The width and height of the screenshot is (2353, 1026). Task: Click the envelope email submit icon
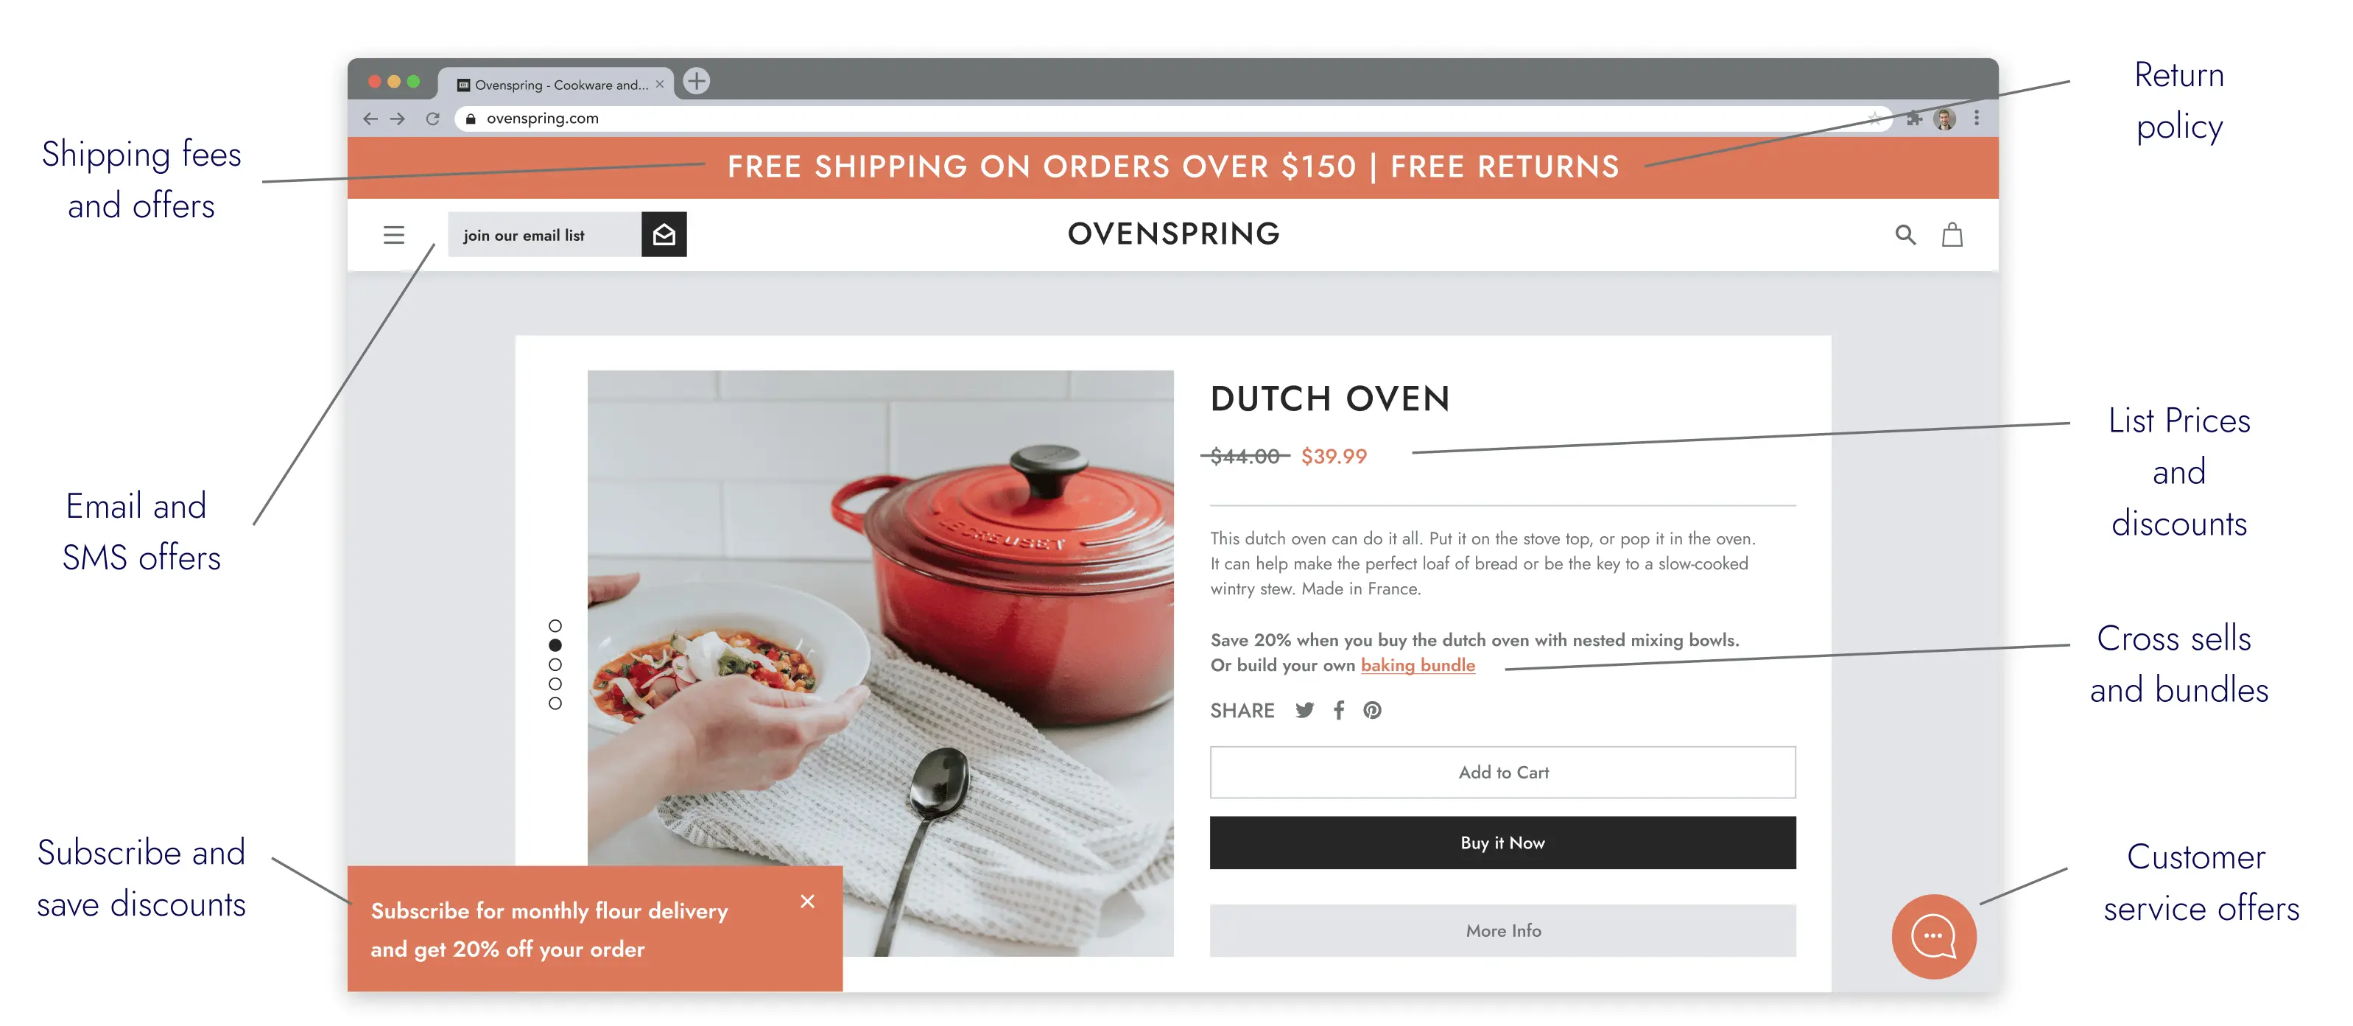[664, 235]
